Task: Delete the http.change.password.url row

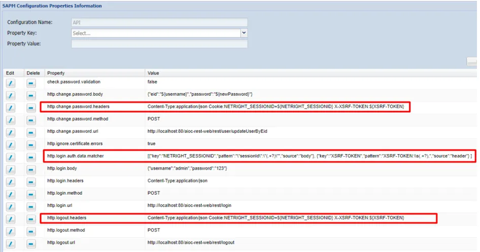Action: click(x=31, y=133)
